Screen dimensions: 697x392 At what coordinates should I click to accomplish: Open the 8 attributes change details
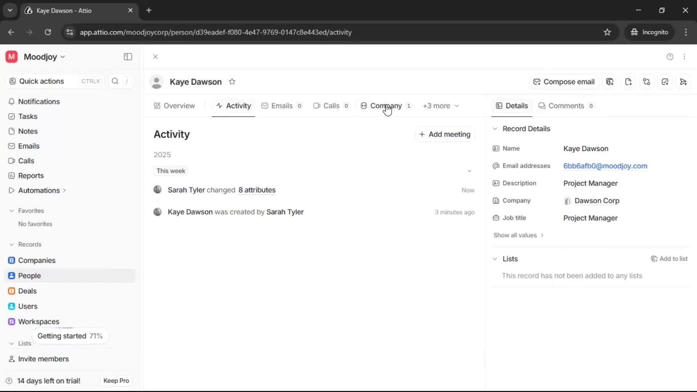click(x=257, y=190)
